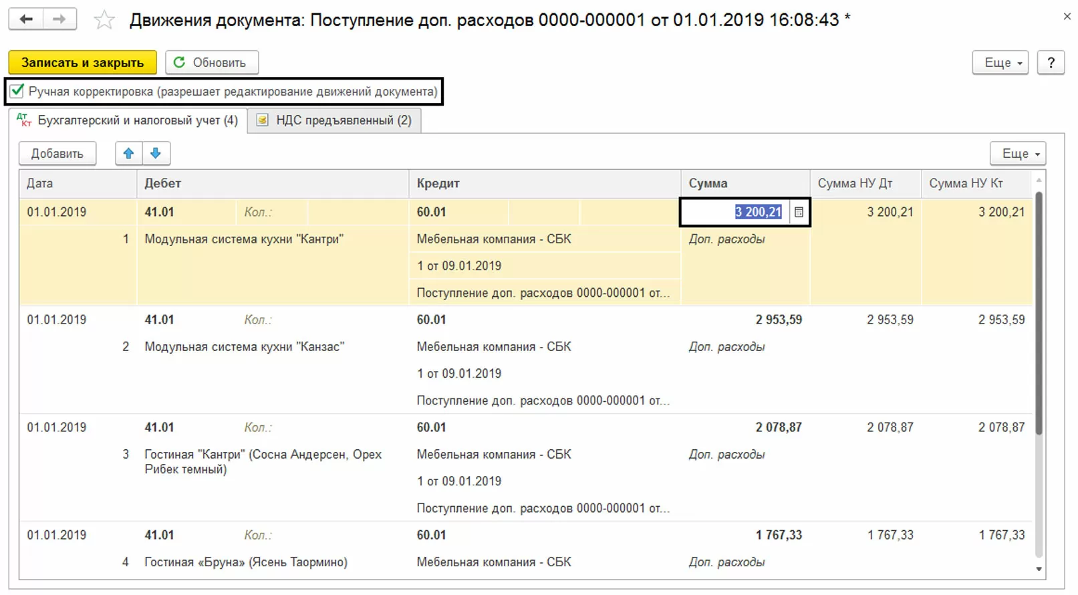Select Модульная система кухни "Кантри" cell
This screenshot has width=1078, height=595.
[x=244, y=239]
